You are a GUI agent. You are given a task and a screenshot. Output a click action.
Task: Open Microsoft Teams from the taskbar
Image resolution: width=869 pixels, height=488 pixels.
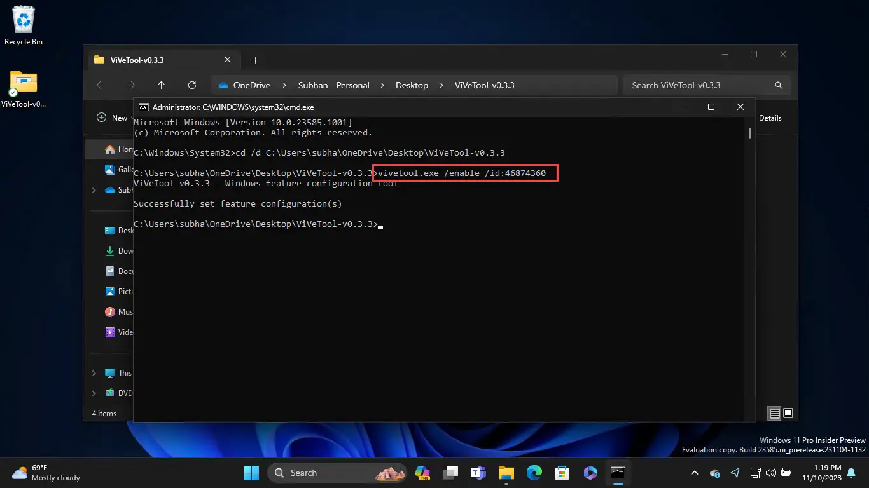point(478,473)
